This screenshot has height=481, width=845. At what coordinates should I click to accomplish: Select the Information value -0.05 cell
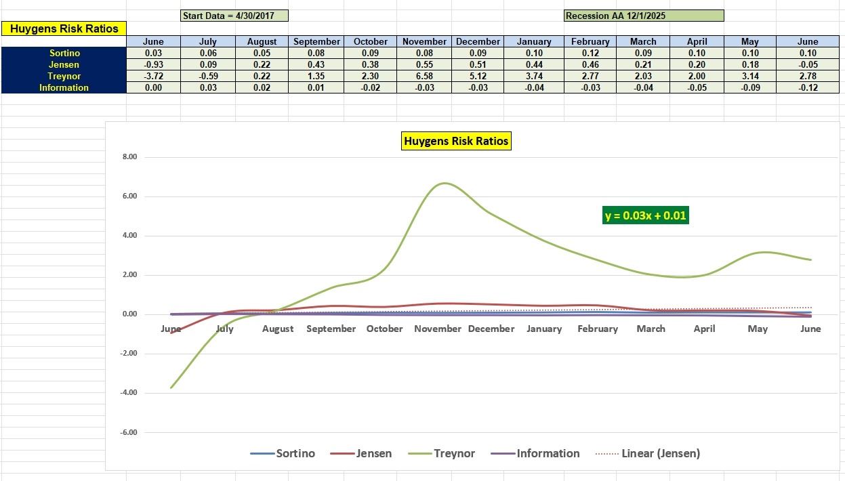pyautogui.click(x=697, y=87)
